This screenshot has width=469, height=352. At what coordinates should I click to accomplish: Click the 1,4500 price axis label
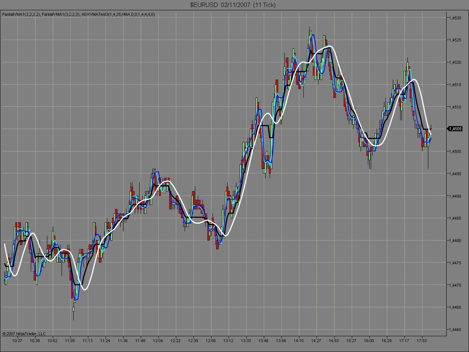[x=455, y=151]
